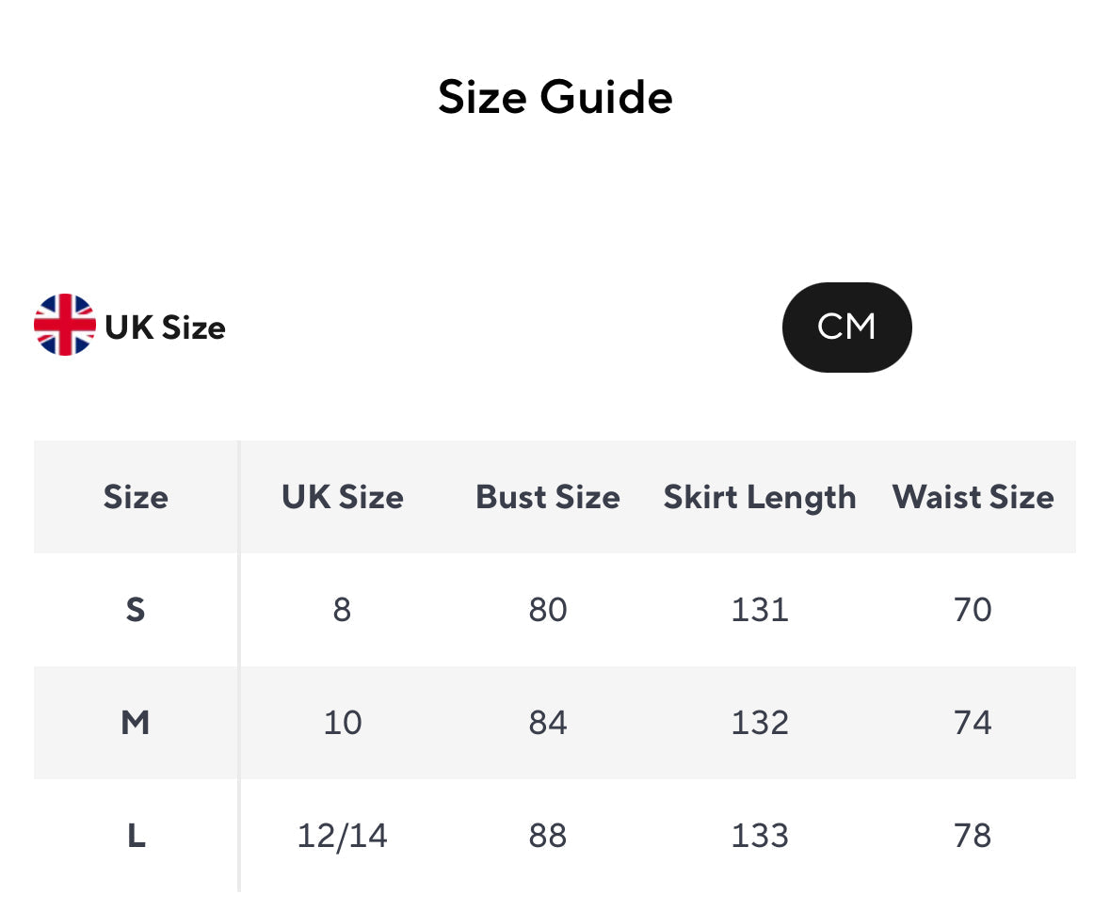The width and height of the screenshot is (1110, 911).
Task: Click skirt length 133 value
Action: pos(760,836)
